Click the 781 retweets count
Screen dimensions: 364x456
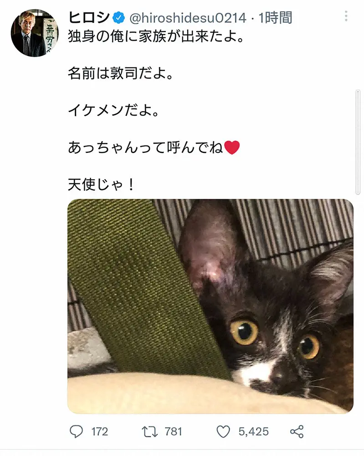coord(174,431)
